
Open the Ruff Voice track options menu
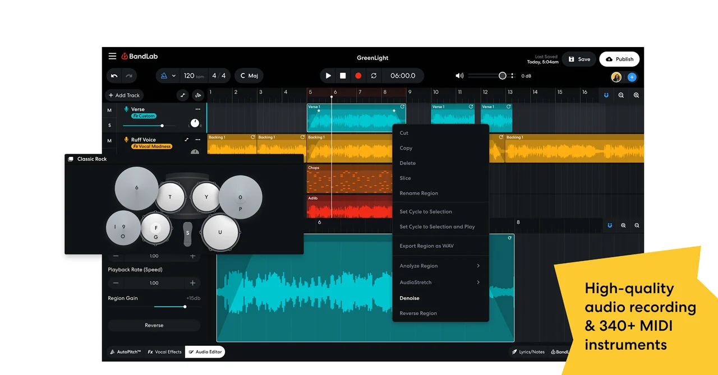tap(197, 140)
